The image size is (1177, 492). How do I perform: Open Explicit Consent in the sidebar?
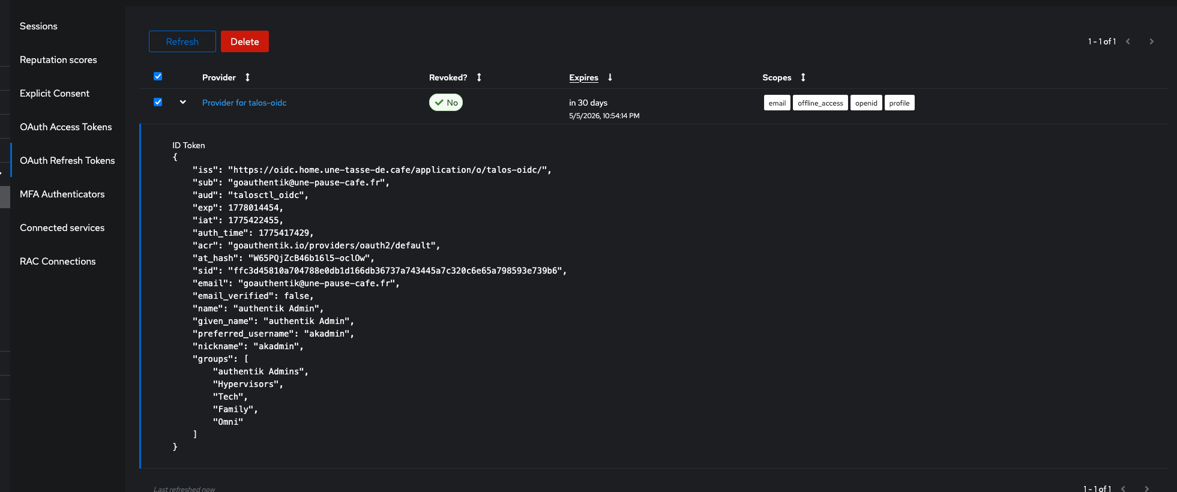(x=55, y=94)
